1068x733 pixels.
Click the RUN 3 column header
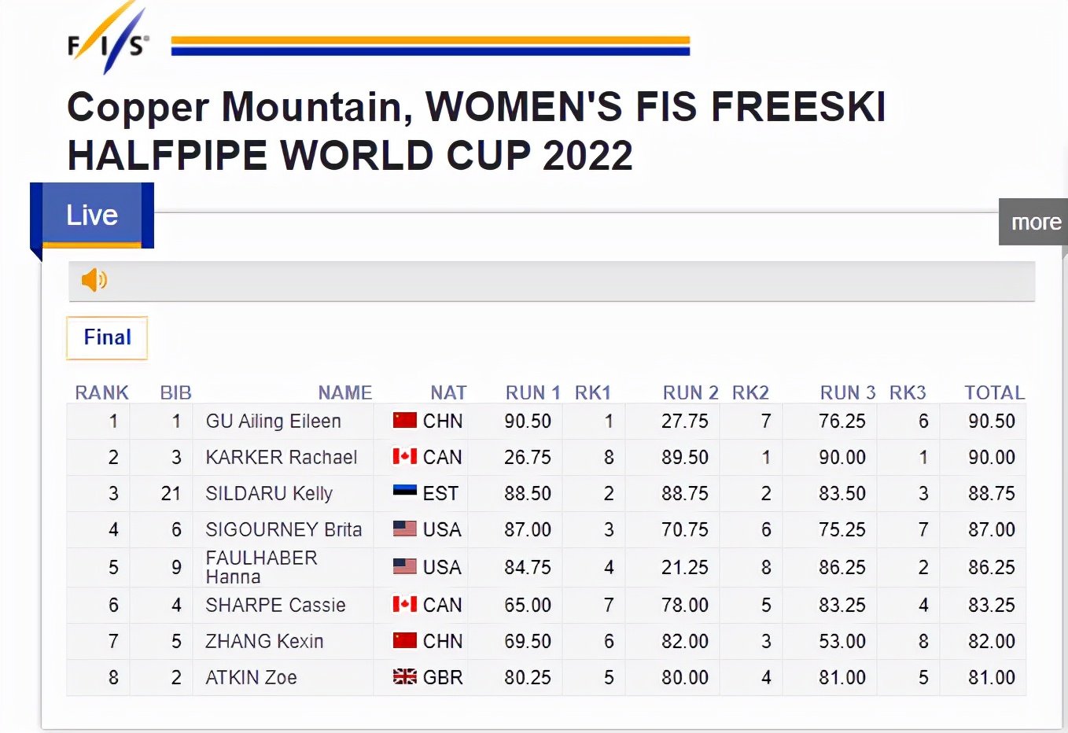point(847,392)
